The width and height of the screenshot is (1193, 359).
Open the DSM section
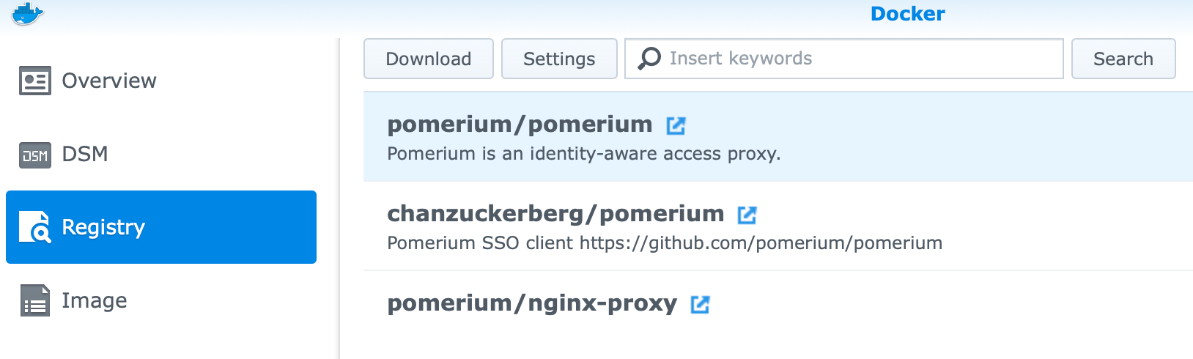pyautogui.click(x=85, y=154)
